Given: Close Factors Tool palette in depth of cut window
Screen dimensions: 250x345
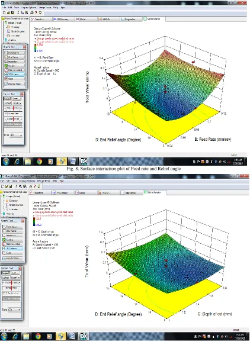Looking at the screenshot, I should coord(20,268).
